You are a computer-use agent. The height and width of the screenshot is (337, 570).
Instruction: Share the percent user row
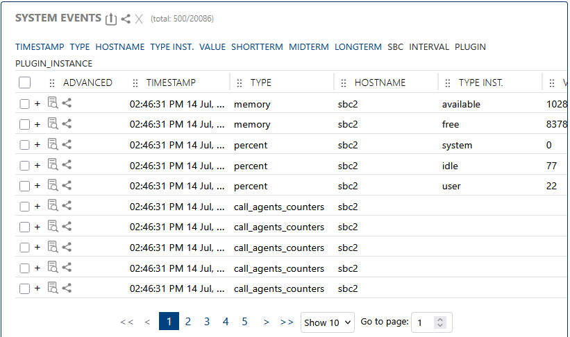pos(67,186)
